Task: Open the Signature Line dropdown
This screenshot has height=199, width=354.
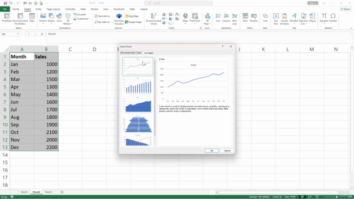Action: [x=306, y=24]
